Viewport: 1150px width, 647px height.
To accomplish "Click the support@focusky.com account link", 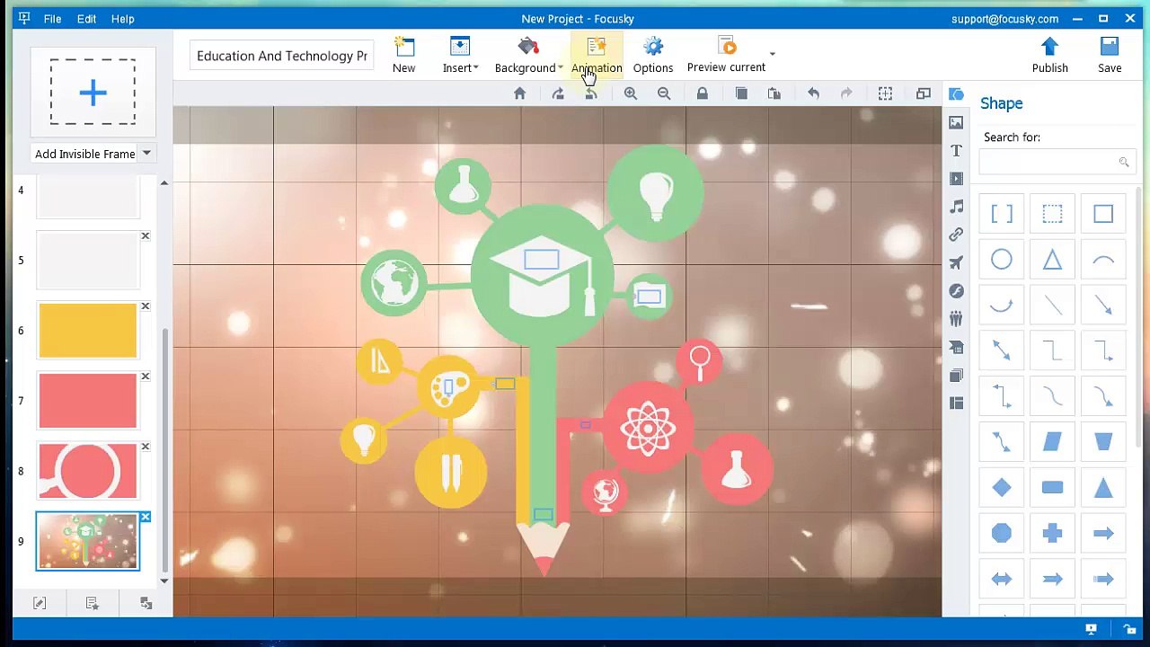I will (1004, 19).
